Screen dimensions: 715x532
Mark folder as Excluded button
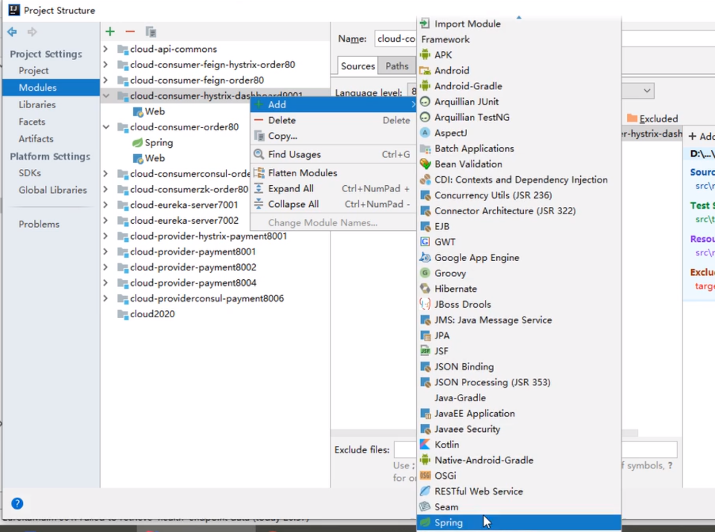(653, 119)
